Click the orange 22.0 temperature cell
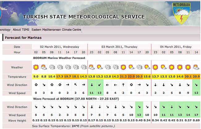This screenshot has height=129, width=201. click(131, 76)
